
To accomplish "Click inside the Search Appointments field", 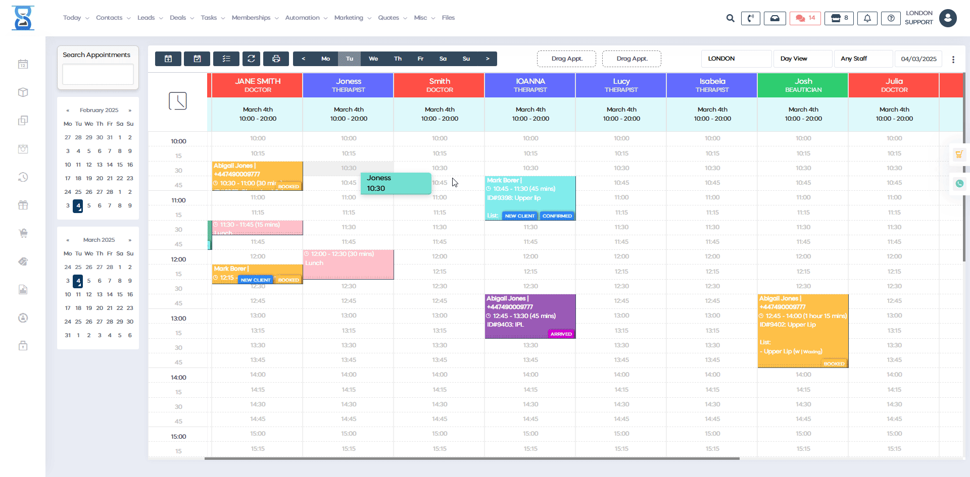I will tap(98, 74).
